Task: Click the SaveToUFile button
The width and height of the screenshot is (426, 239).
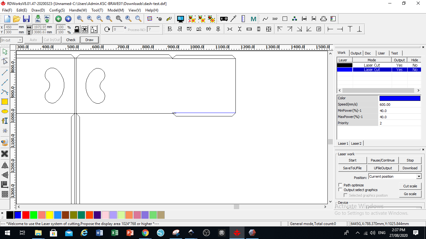Action: pos(352,168)
